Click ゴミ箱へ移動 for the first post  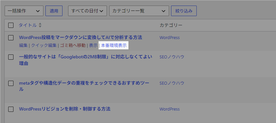coord(73,46)
